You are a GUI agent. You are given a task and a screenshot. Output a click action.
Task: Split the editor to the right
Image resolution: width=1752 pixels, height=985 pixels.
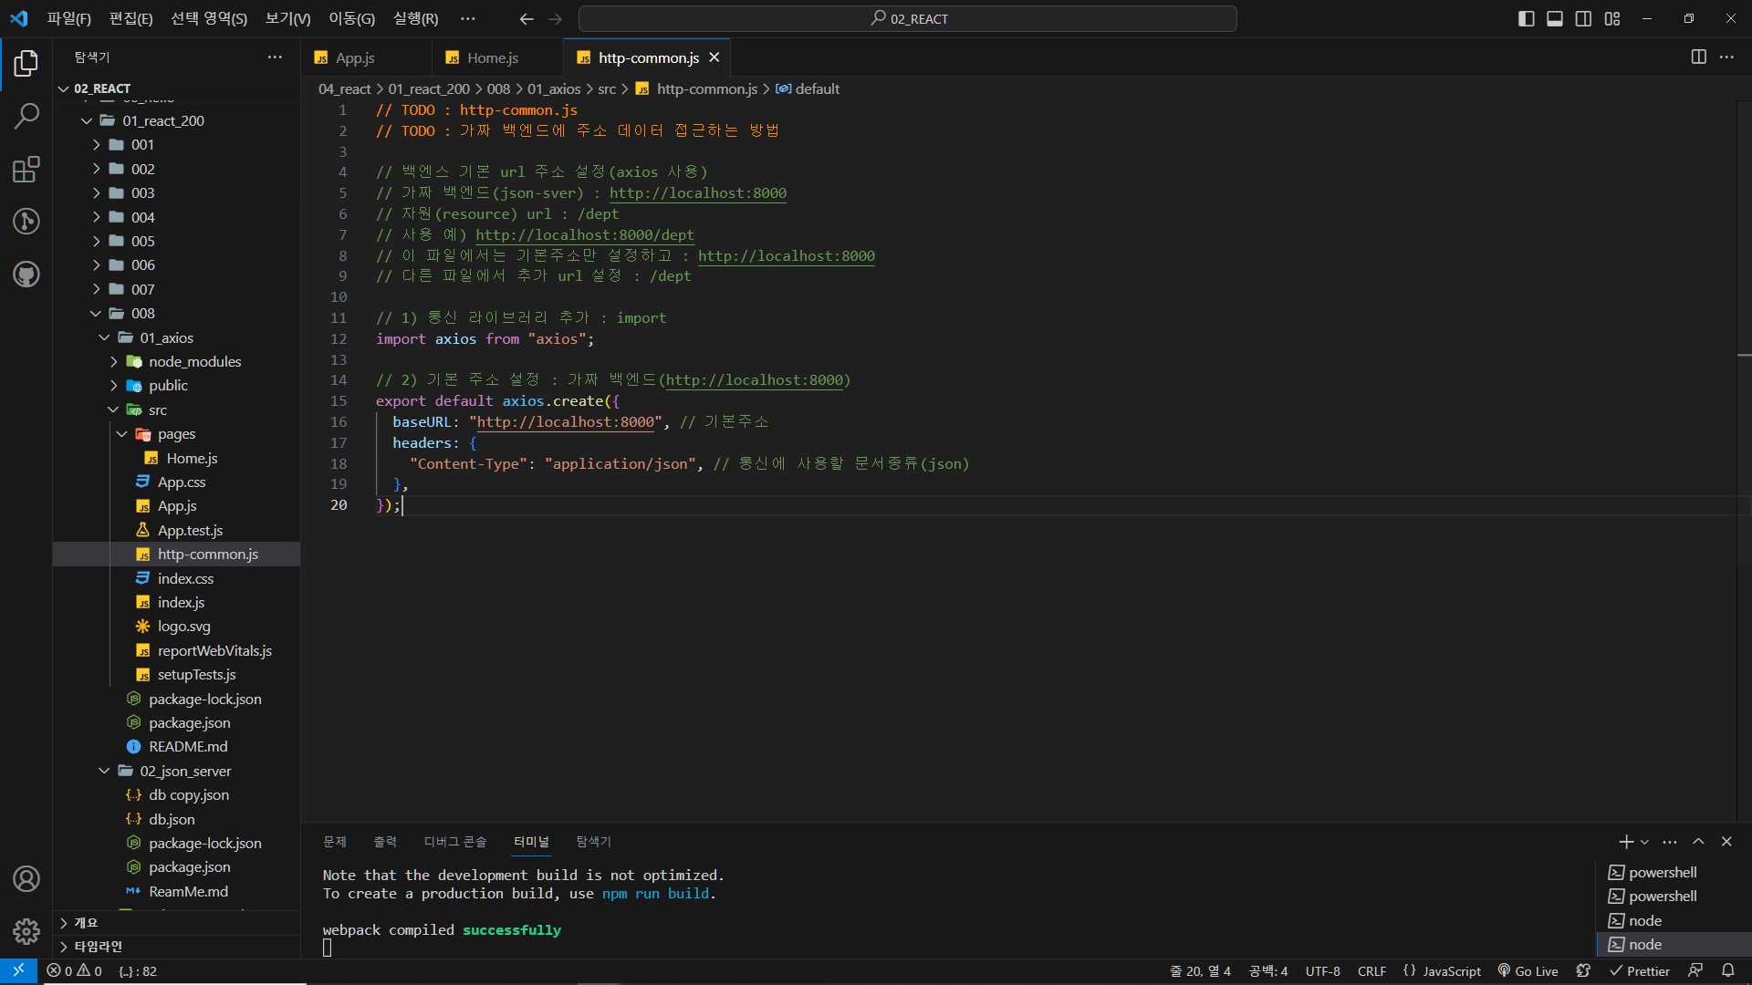point(1698,57)
